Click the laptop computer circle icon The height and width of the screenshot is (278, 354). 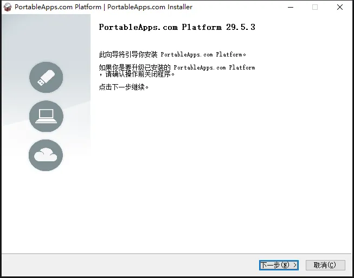(x=46, y=116)
